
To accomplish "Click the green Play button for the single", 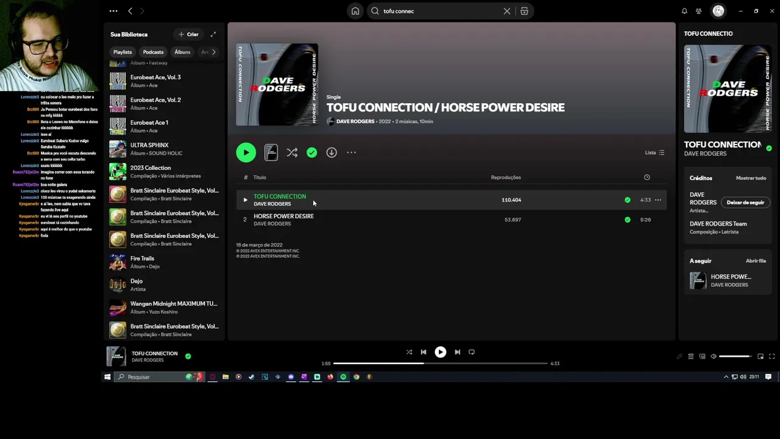I will [246, 152].
